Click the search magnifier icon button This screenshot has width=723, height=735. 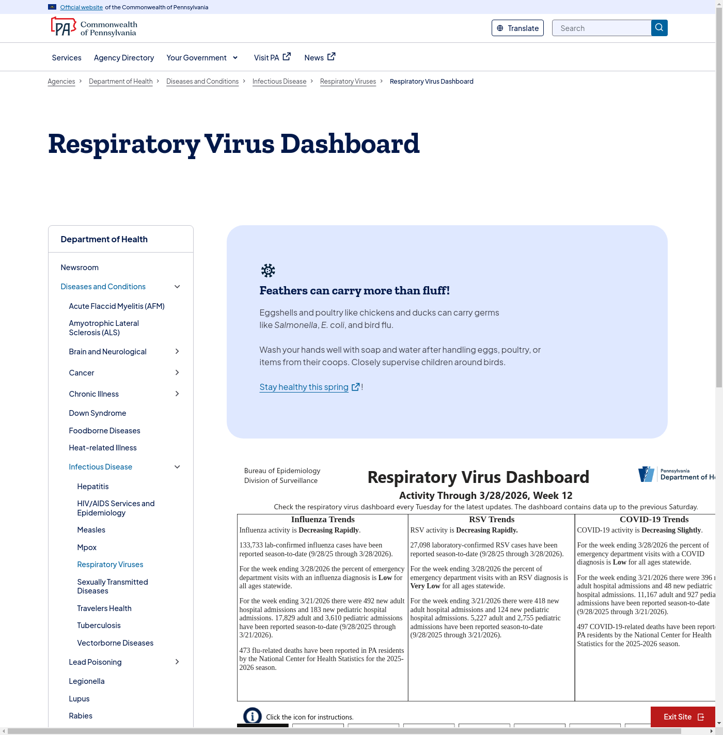659,28
